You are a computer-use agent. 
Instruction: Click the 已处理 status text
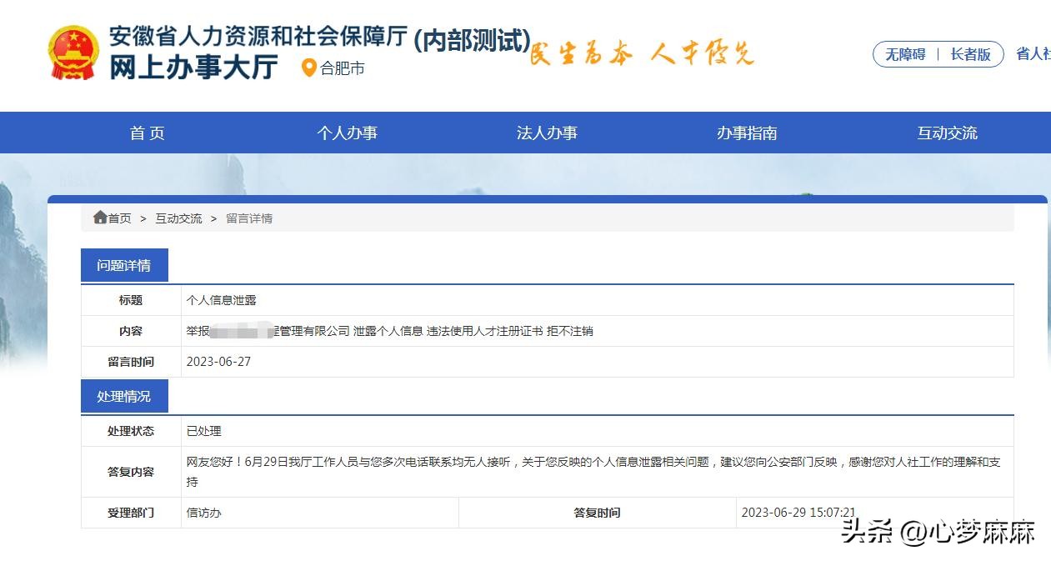[203, 431]
